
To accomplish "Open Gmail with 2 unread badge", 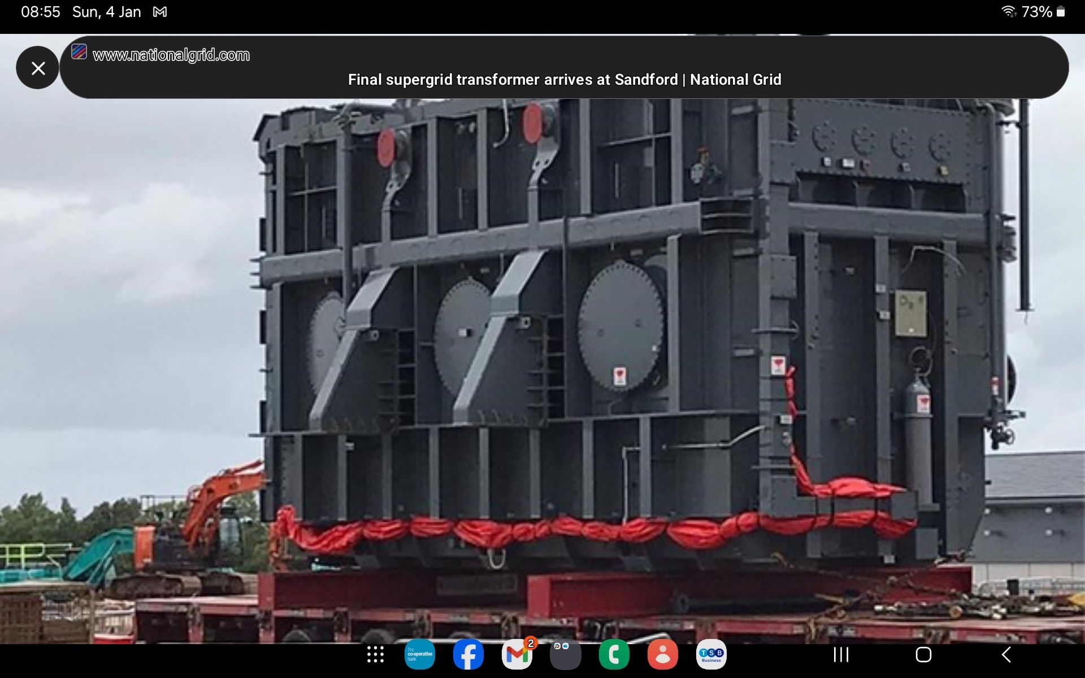I will [x=517, y=655].
